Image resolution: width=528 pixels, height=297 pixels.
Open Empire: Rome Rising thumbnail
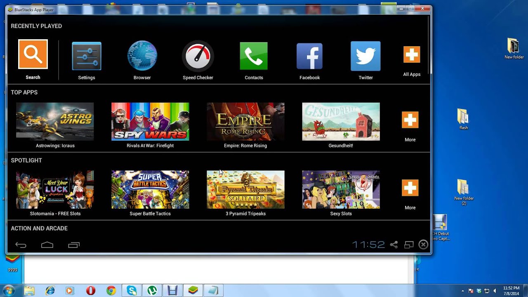click(x=245, y=122)
